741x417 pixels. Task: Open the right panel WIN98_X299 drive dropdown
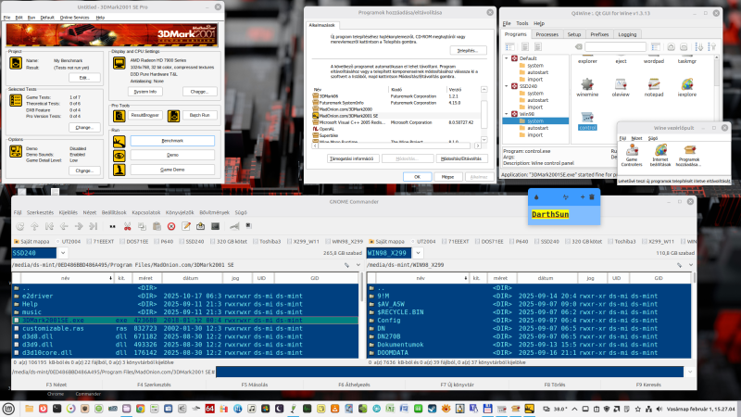point(418,253)
